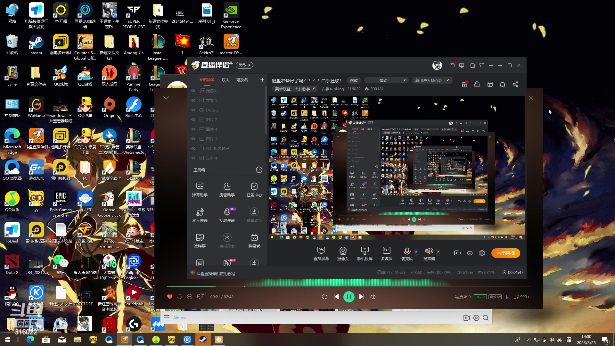Open the 弹幕秀 tool
615x346 pixels.
tap(254, 240)
